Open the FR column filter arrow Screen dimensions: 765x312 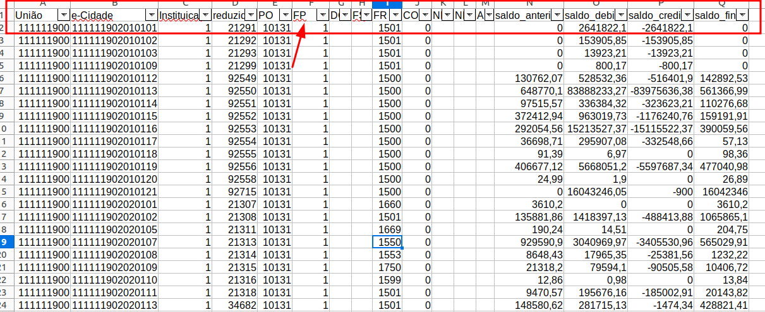[395, 14]
